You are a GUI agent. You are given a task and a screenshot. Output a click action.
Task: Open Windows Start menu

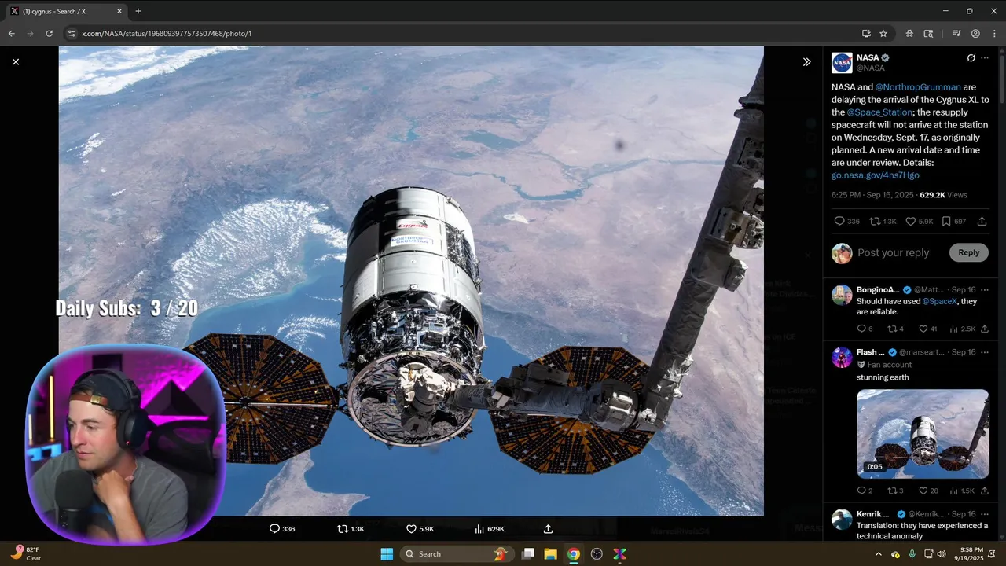[x=387, y=553]
